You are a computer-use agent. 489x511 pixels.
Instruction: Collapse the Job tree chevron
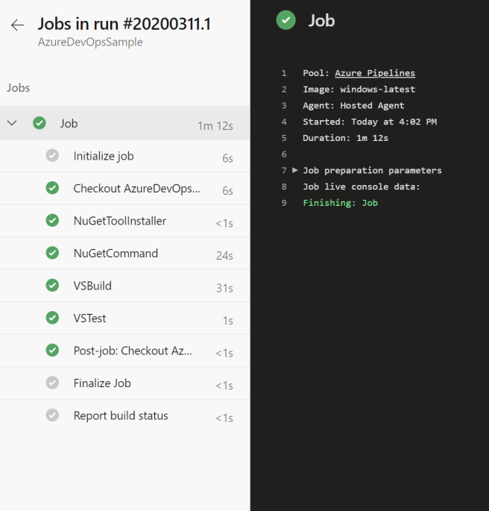12,123
